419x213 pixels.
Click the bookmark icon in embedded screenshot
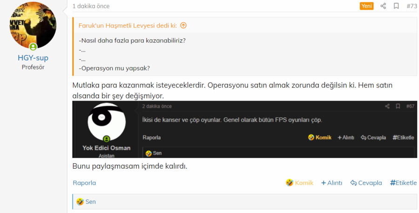coord(398,106)
